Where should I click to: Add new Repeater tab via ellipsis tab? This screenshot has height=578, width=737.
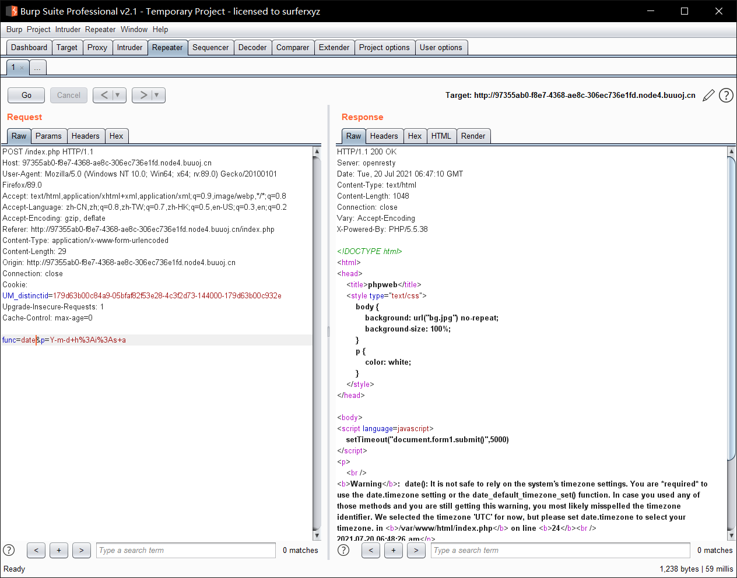tap(37, 68)
